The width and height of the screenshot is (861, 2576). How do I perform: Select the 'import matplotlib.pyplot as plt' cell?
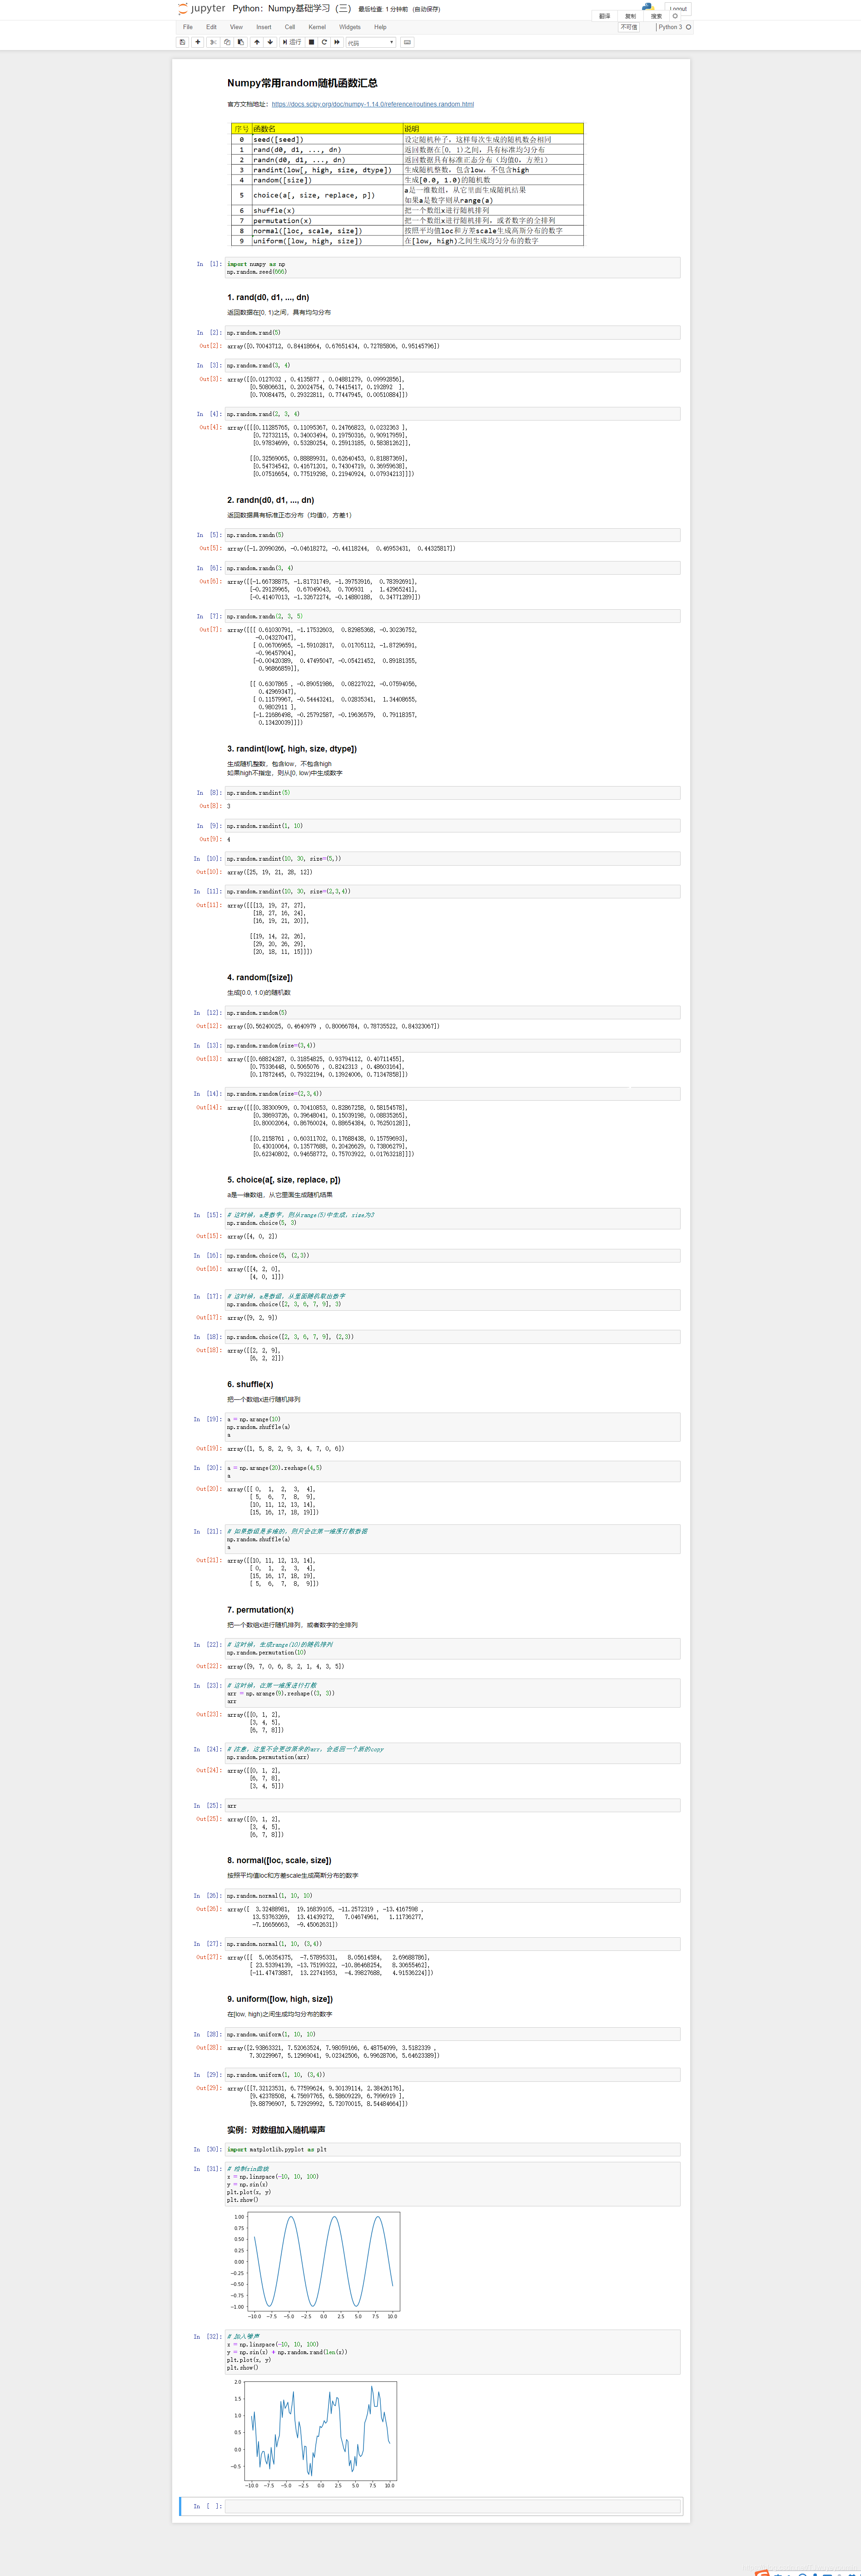point(453,2149)
